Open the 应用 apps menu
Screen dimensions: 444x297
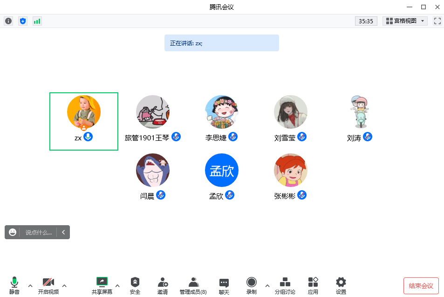click(x=313, y=286)
